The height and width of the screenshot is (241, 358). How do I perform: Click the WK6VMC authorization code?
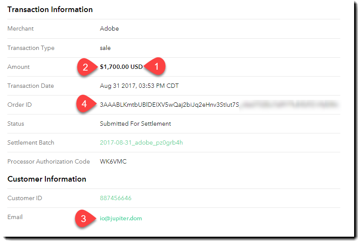(113, 161)
